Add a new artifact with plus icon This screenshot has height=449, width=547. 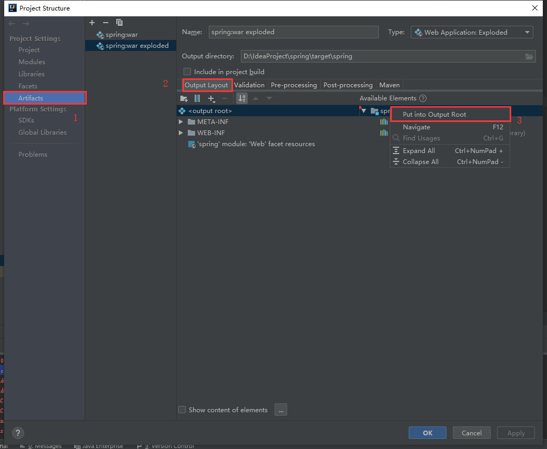[x=92, y=23]
